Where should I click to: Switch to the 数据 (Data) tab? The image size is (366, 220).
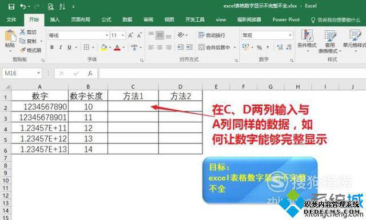(x=127, y=19)
